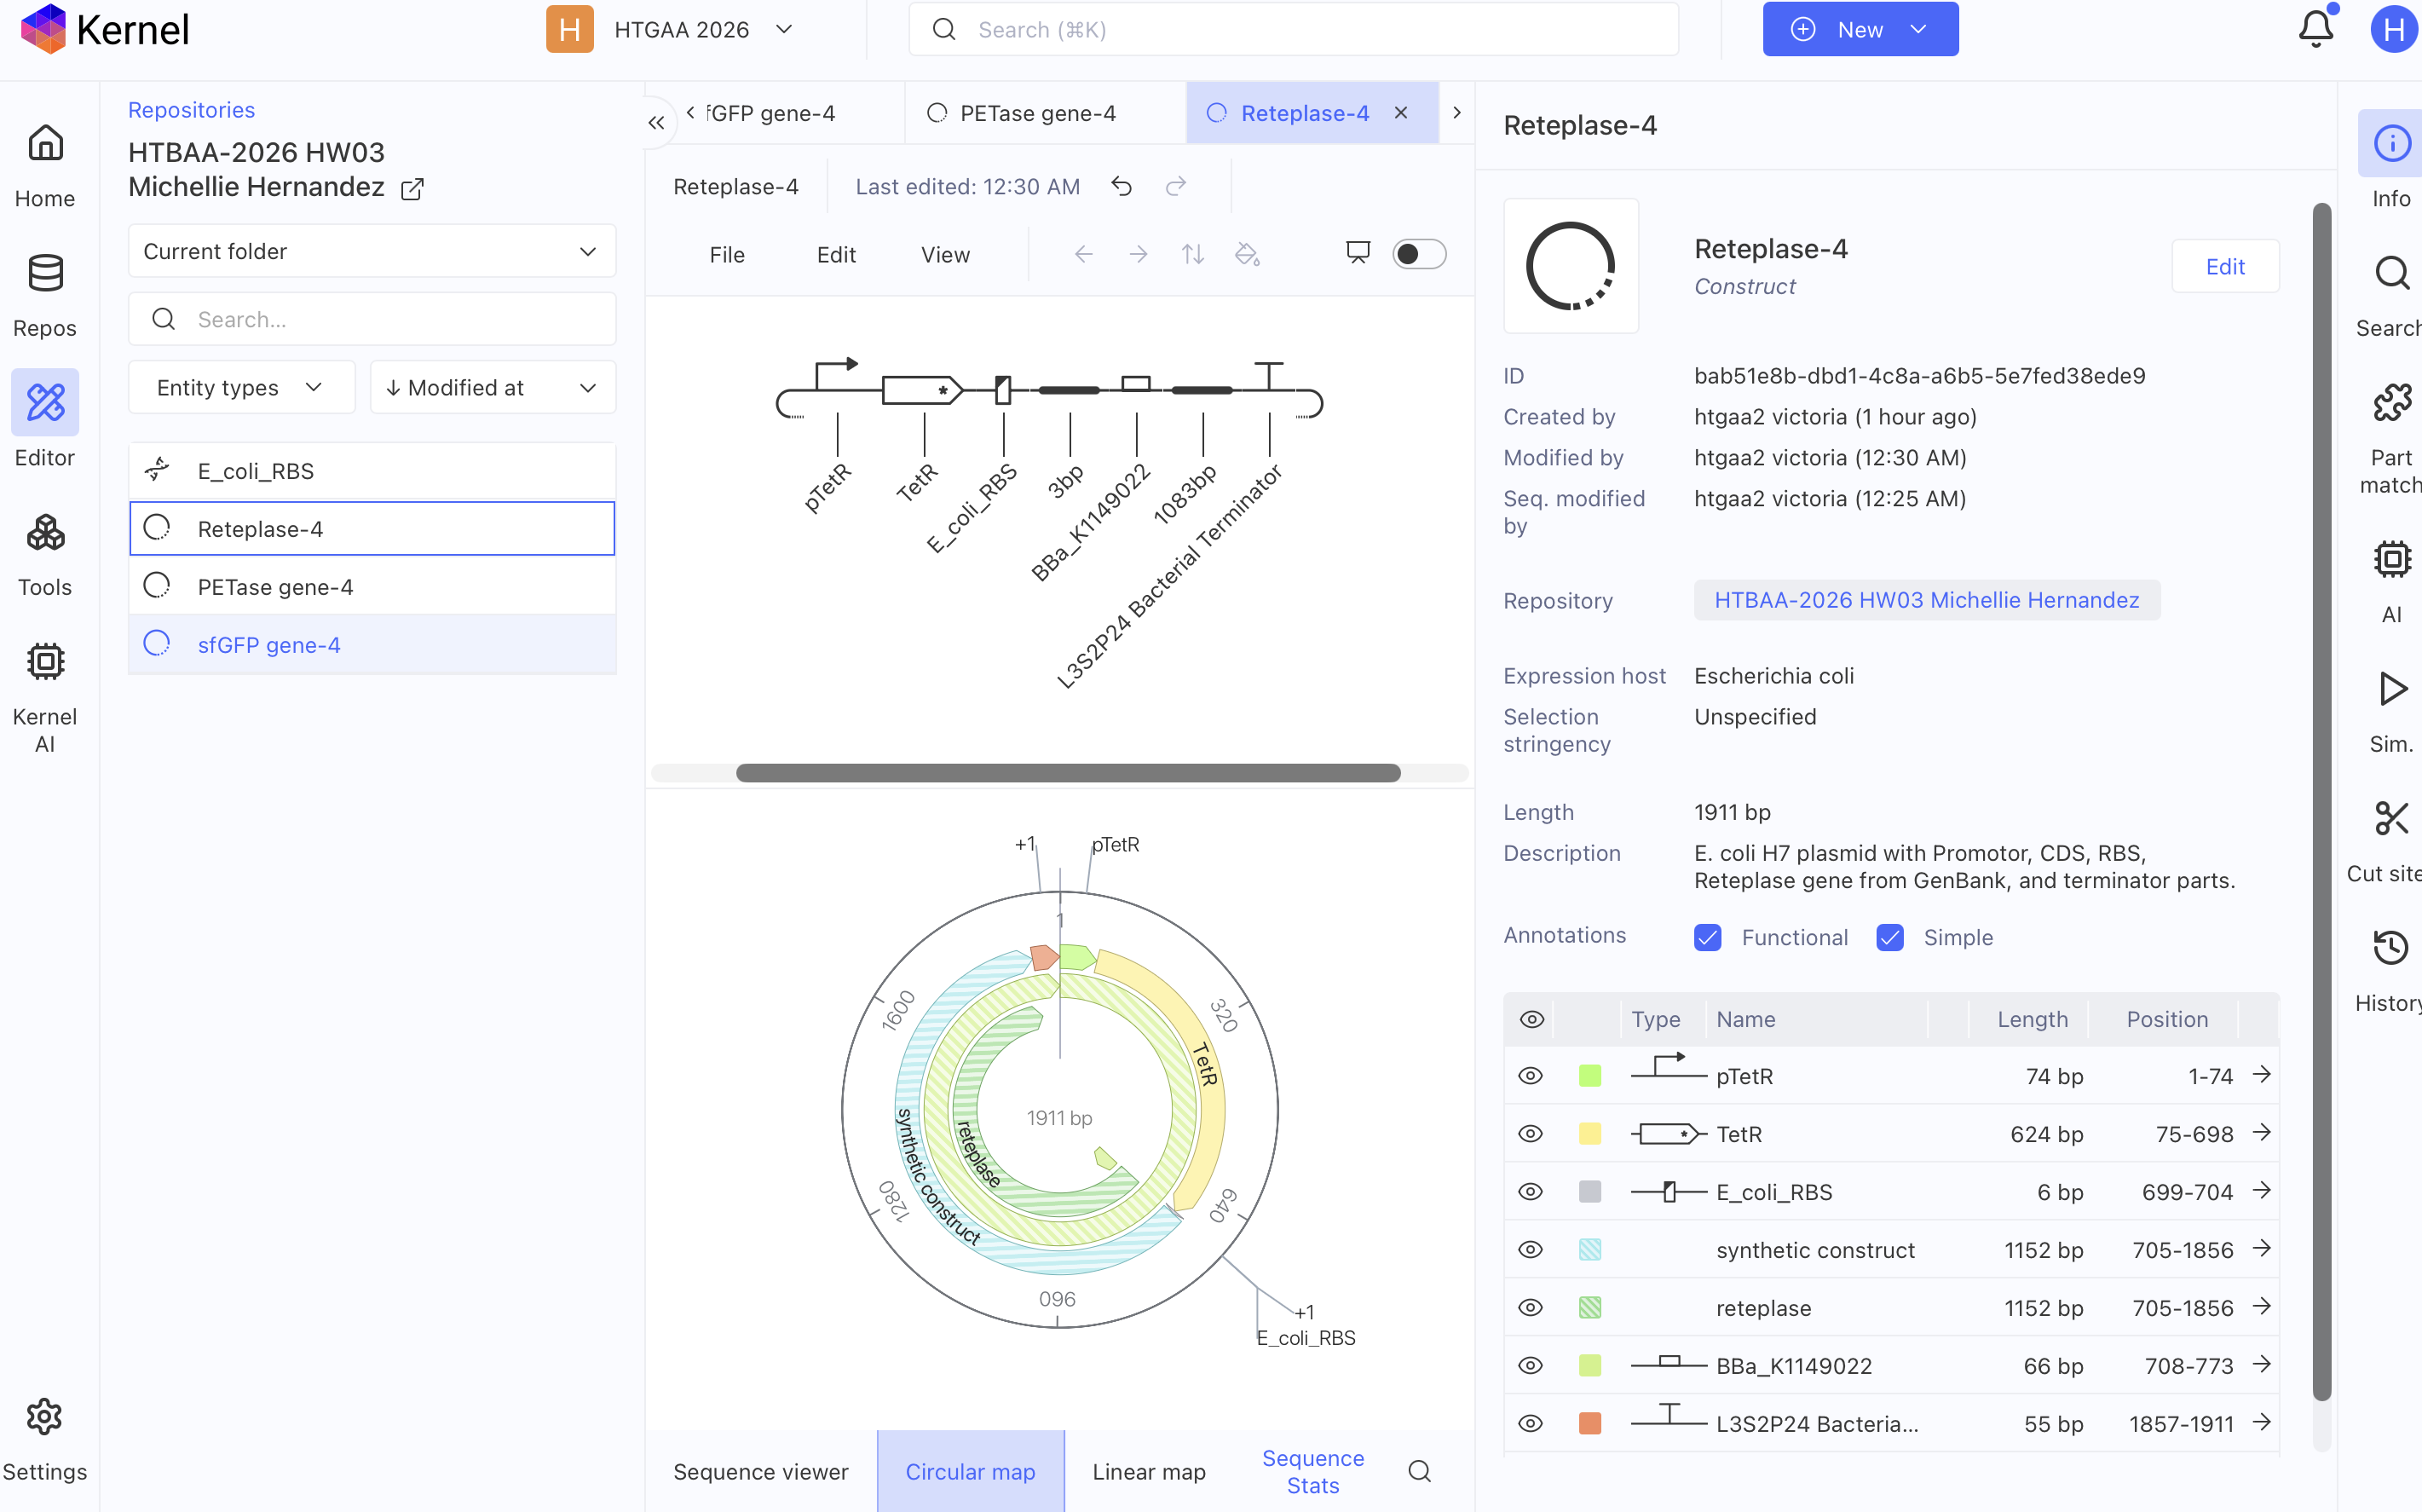2422x1512 pixels.
Task: Expand the HTGAA 2026 workspace dropdown
Action: tap(784, 30)
